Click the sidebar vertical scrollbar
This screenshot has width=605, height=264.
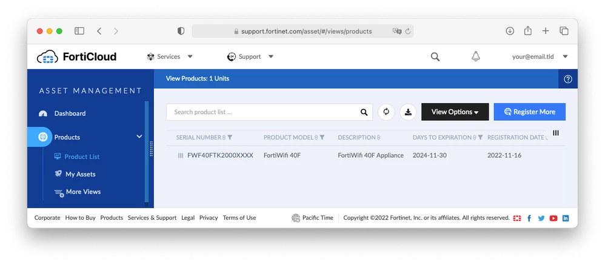pos(147,152)
